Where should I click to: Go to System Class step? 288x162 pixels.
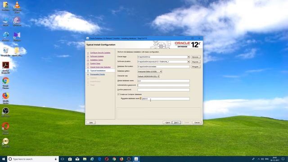tap(95, 63)
